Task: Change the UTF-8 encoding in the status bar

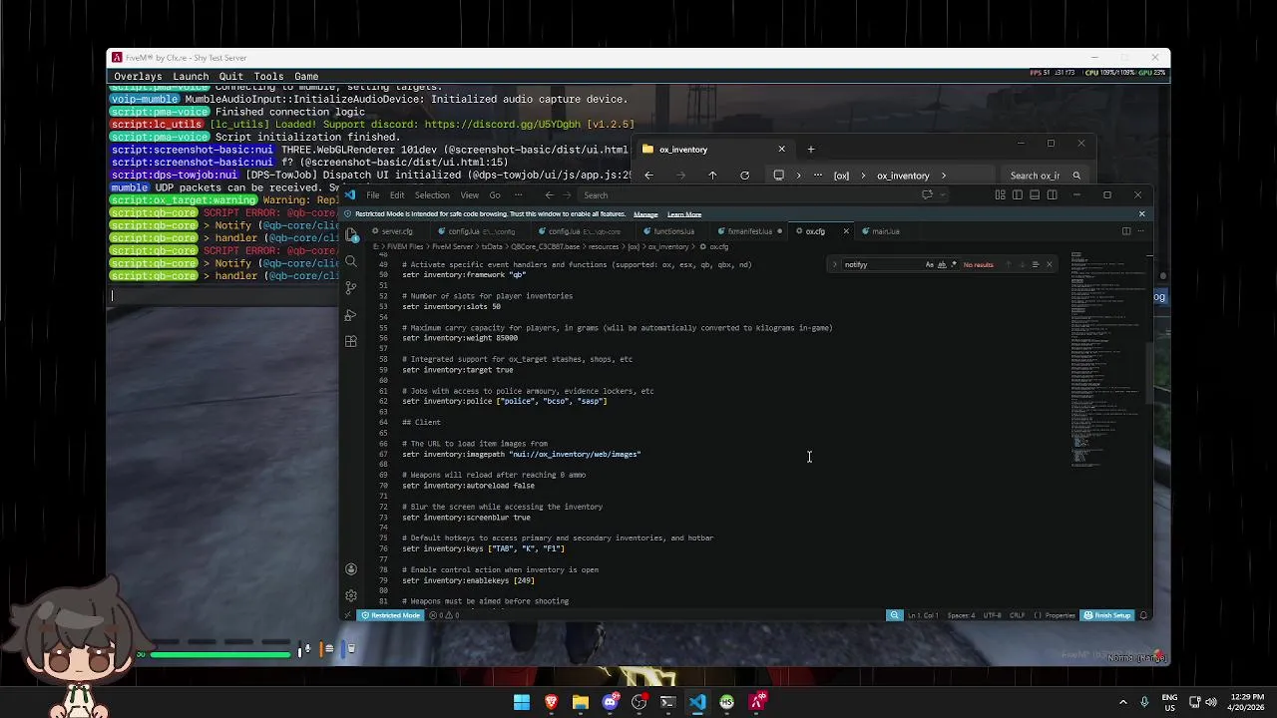Action: coord(992,615)
